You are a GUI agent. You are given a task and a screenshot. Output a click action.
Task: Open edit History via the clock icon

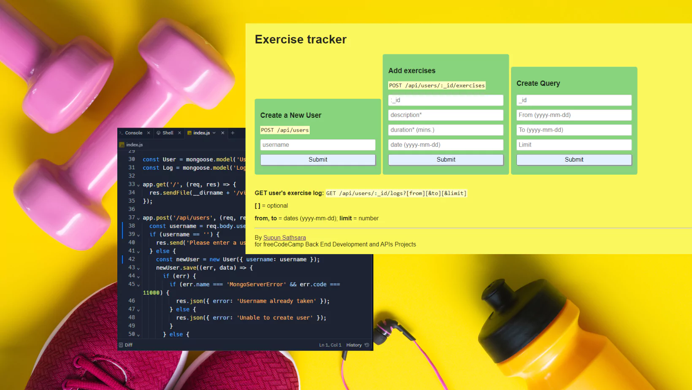(368, 345)
